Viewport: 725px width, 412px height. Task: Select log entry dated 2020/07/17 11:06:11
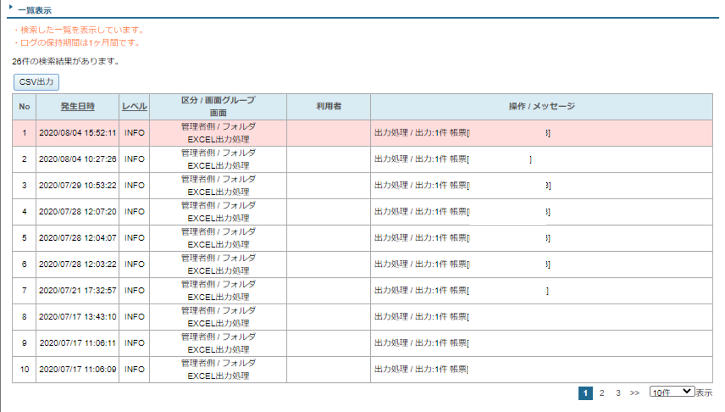pos(77,343)
